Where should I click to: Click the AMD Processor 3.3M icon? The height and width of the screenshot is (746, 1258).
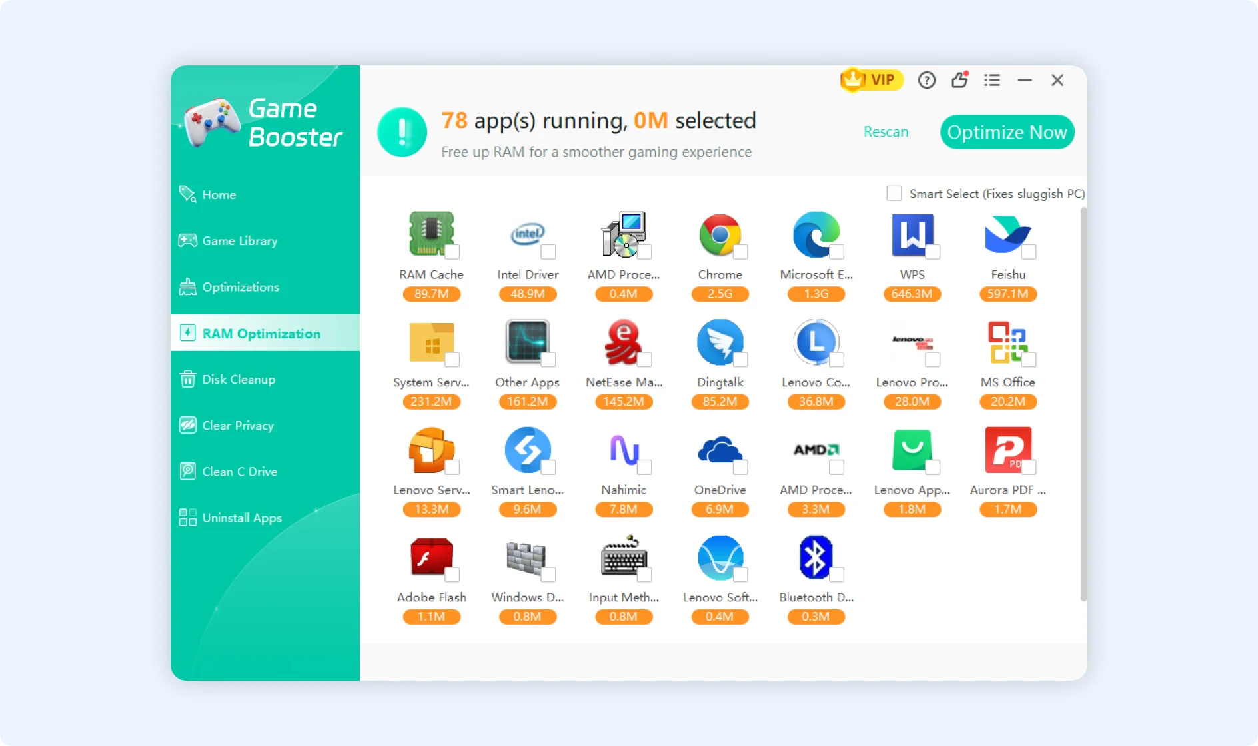816,450
